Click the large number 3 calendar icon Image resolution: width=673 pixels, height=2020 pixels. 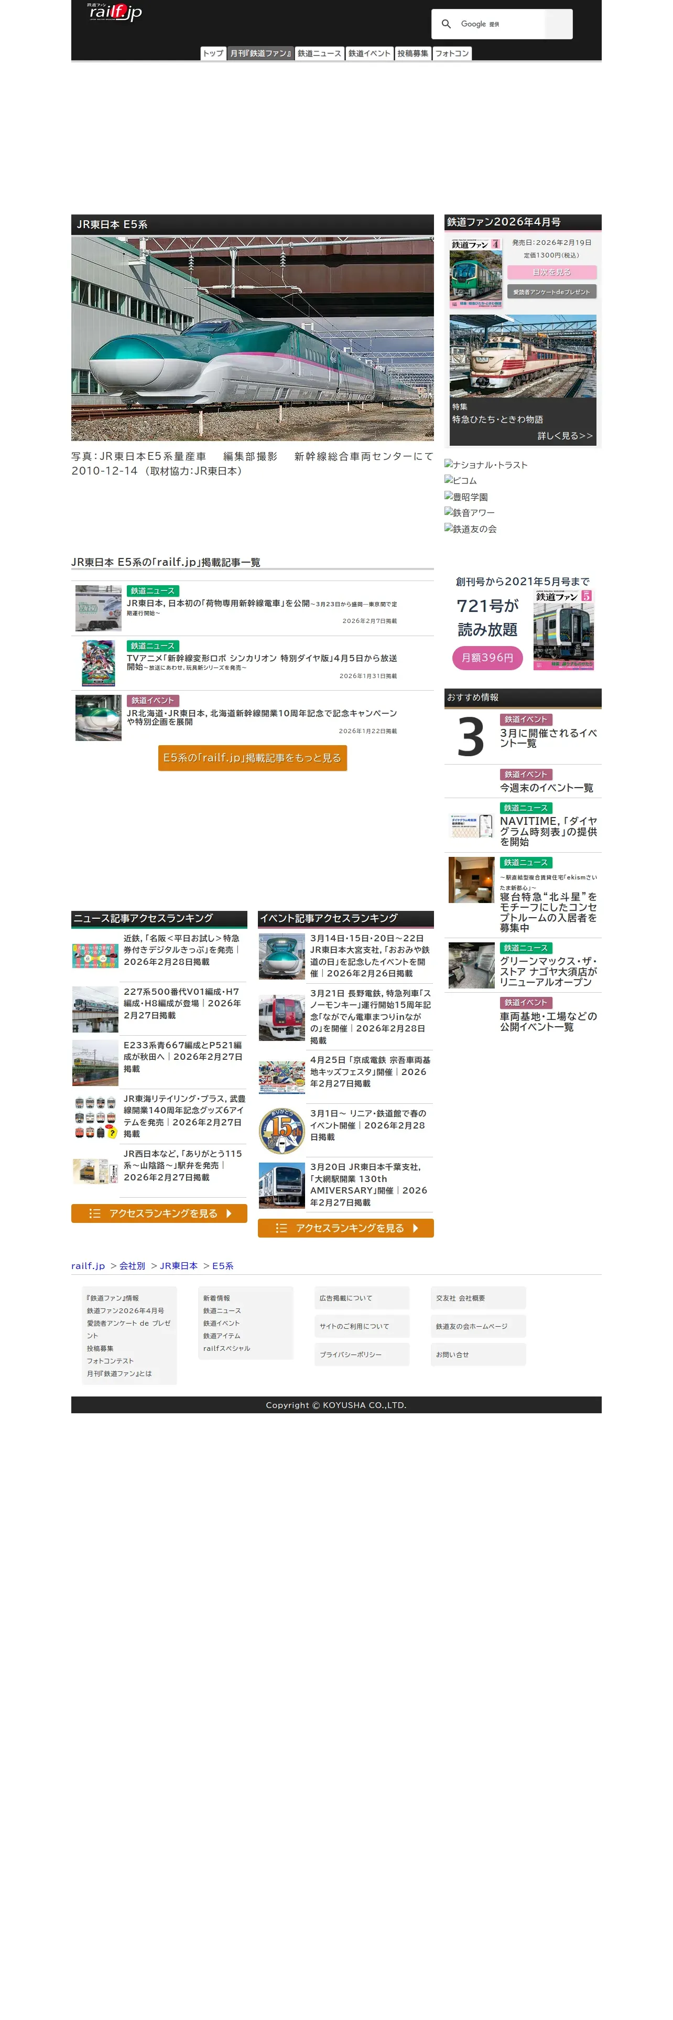470,736
